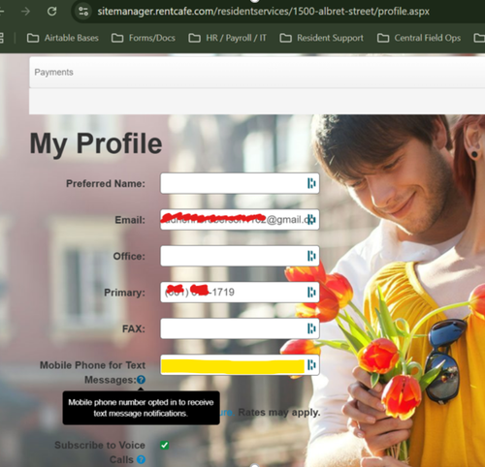
Task: Click the URL address bar text
Action: click(x=263, y=12)
